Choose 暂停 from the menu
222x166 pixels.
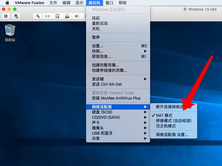coord(118,37)
